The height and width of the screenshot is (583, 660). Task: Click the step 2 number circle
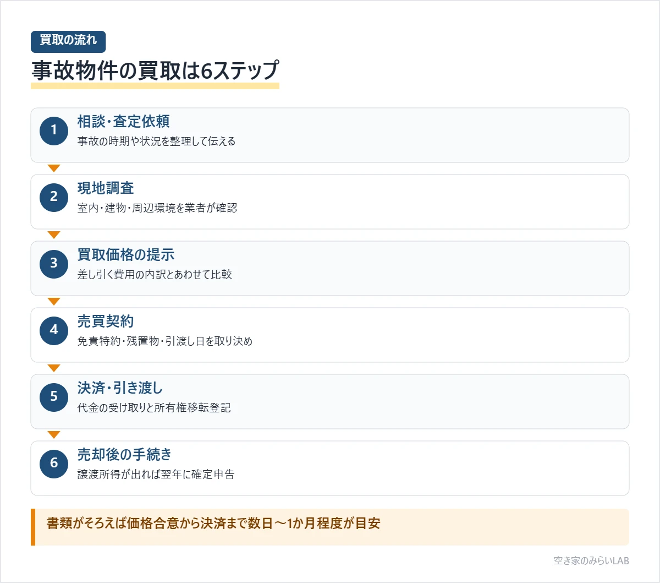click(54, 197)
